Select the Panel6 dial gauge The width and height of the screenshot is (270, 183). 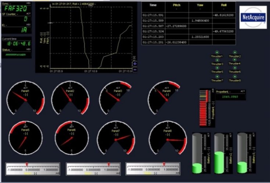pos(72,138)
